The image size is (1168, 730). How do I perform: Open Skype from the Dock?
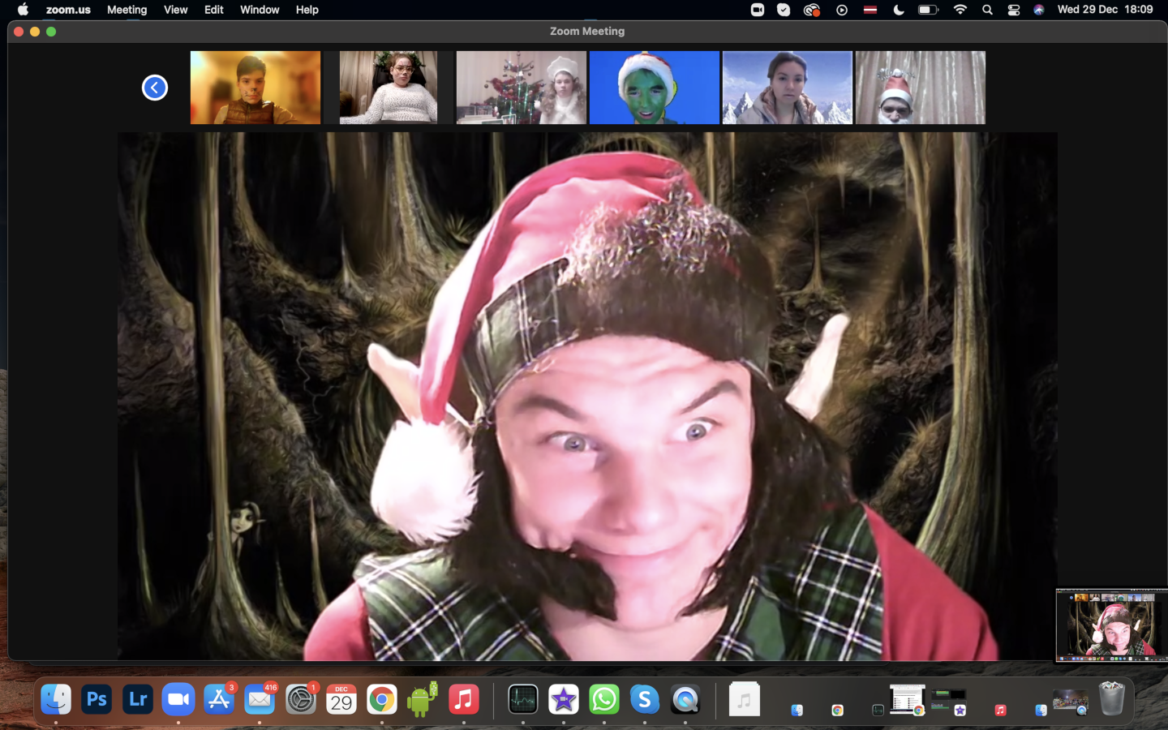(645, 699)
